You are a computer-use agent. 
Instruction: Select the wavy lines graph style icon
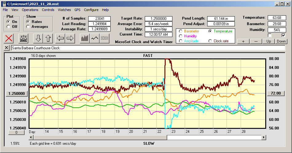105,38
